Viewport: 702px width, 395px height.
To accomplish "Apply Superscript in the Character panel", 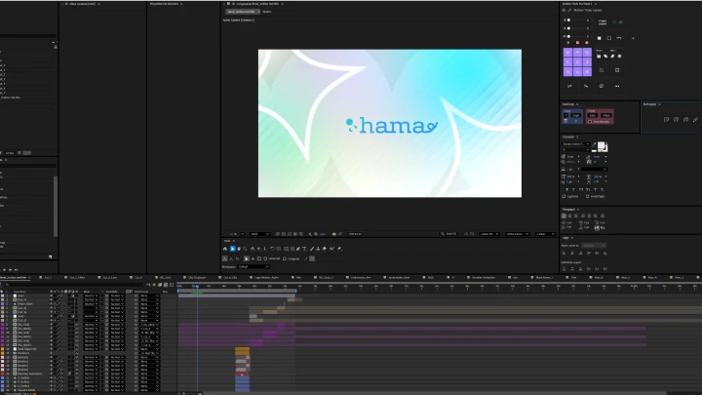I will pos(595,189).
